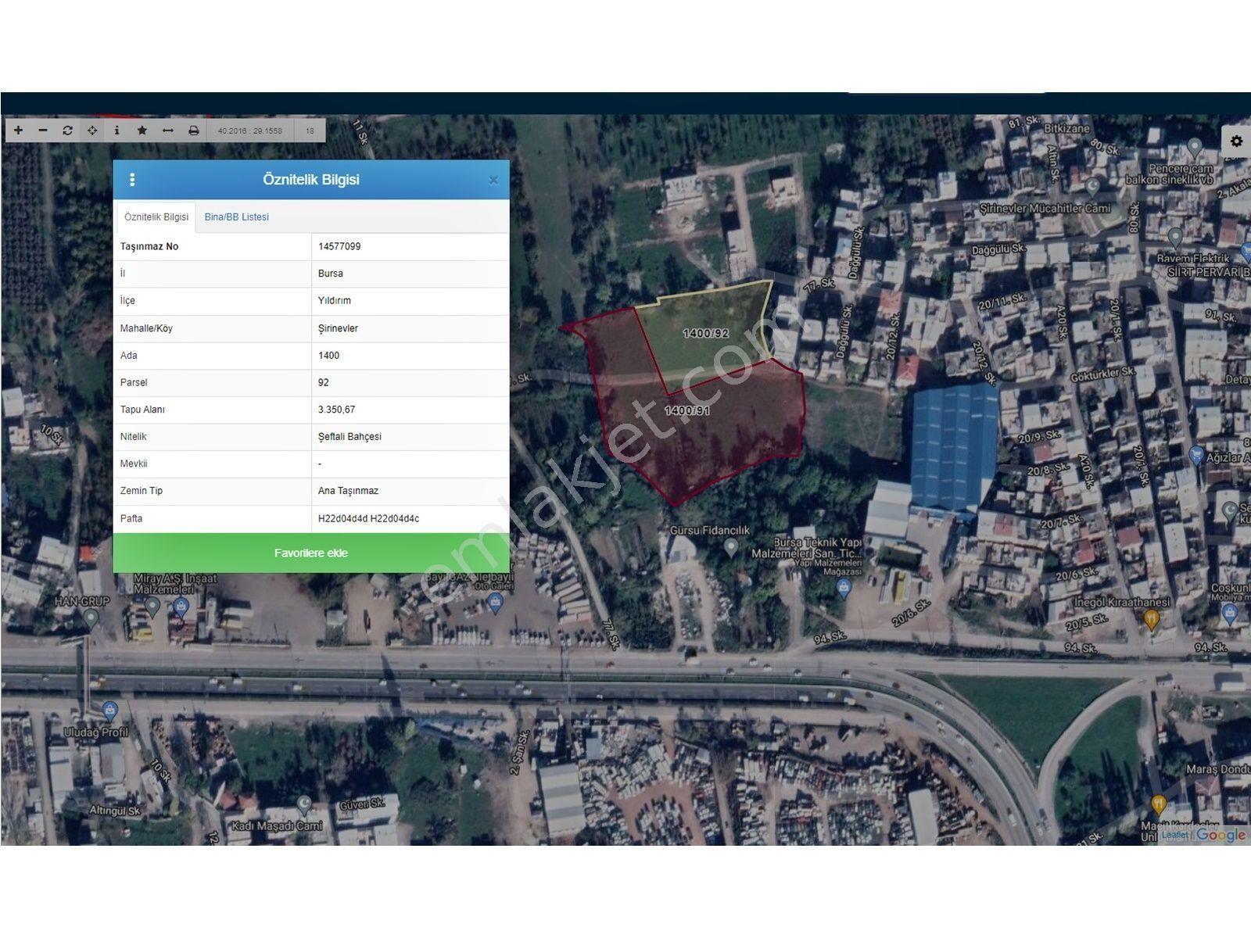Click the Şirinevler Mücahitler Cami pin

click(x=1093, y=188)
